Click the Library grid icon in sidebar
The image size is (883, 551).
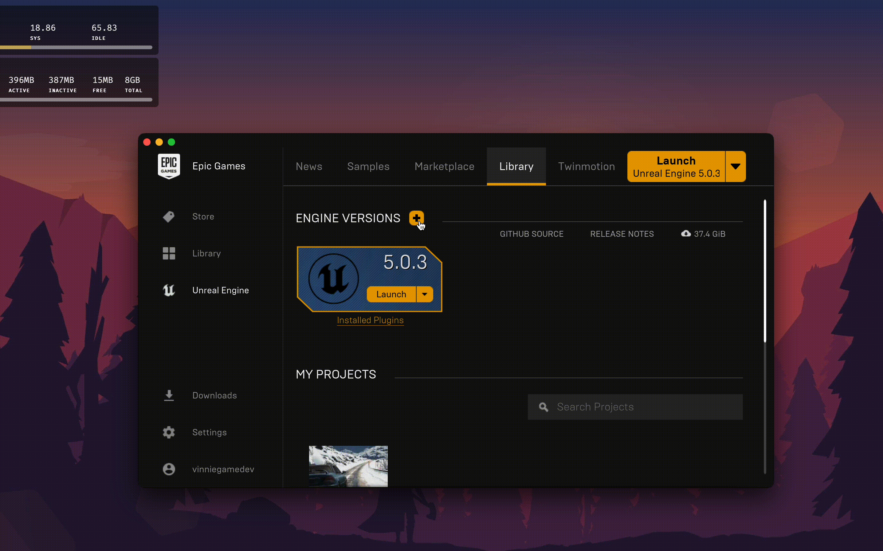(x=169, y=253)
